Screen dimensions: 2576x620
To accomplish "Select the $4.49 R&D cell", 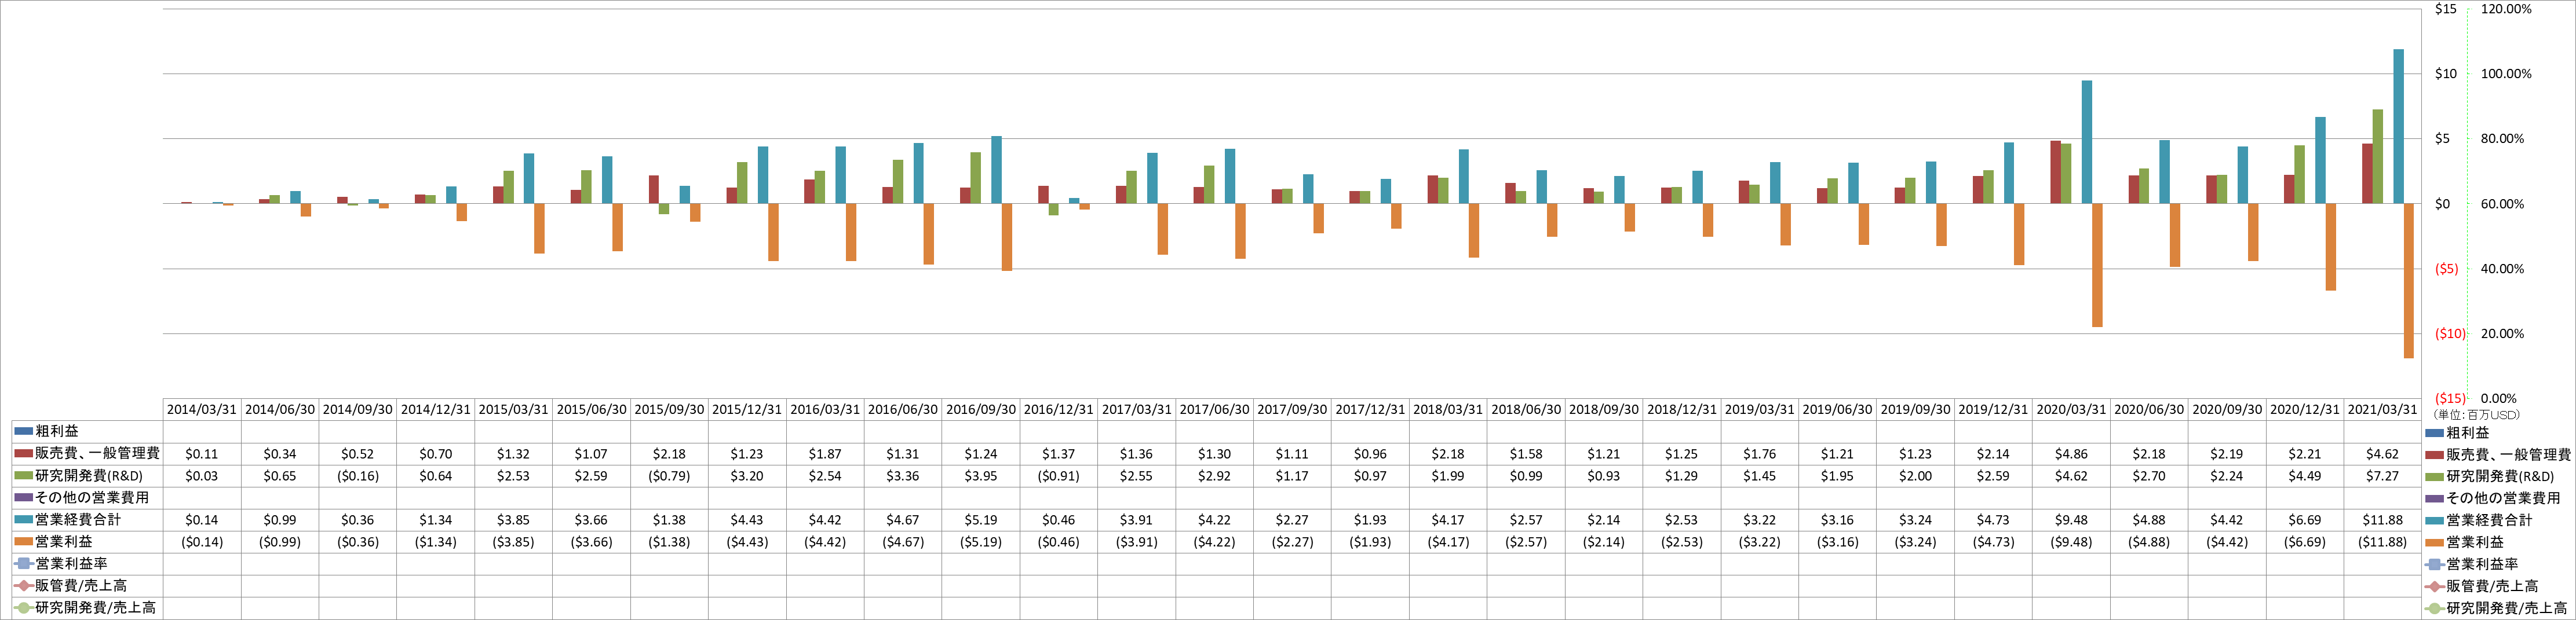I will (x=2305, y=475).
